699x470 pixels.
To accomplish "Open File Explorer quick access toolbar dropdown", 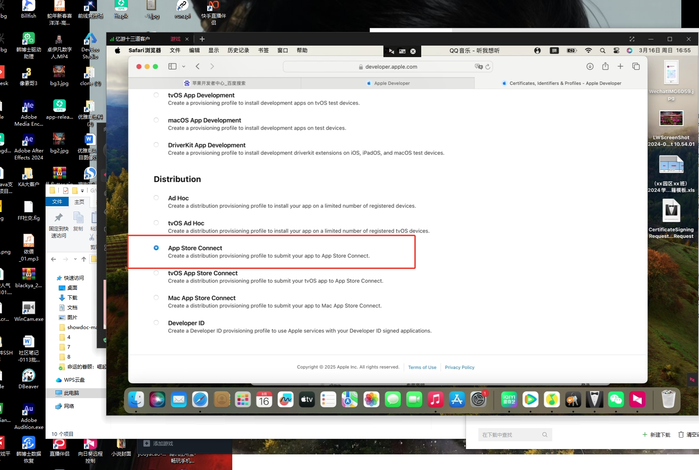I will 82,191.
